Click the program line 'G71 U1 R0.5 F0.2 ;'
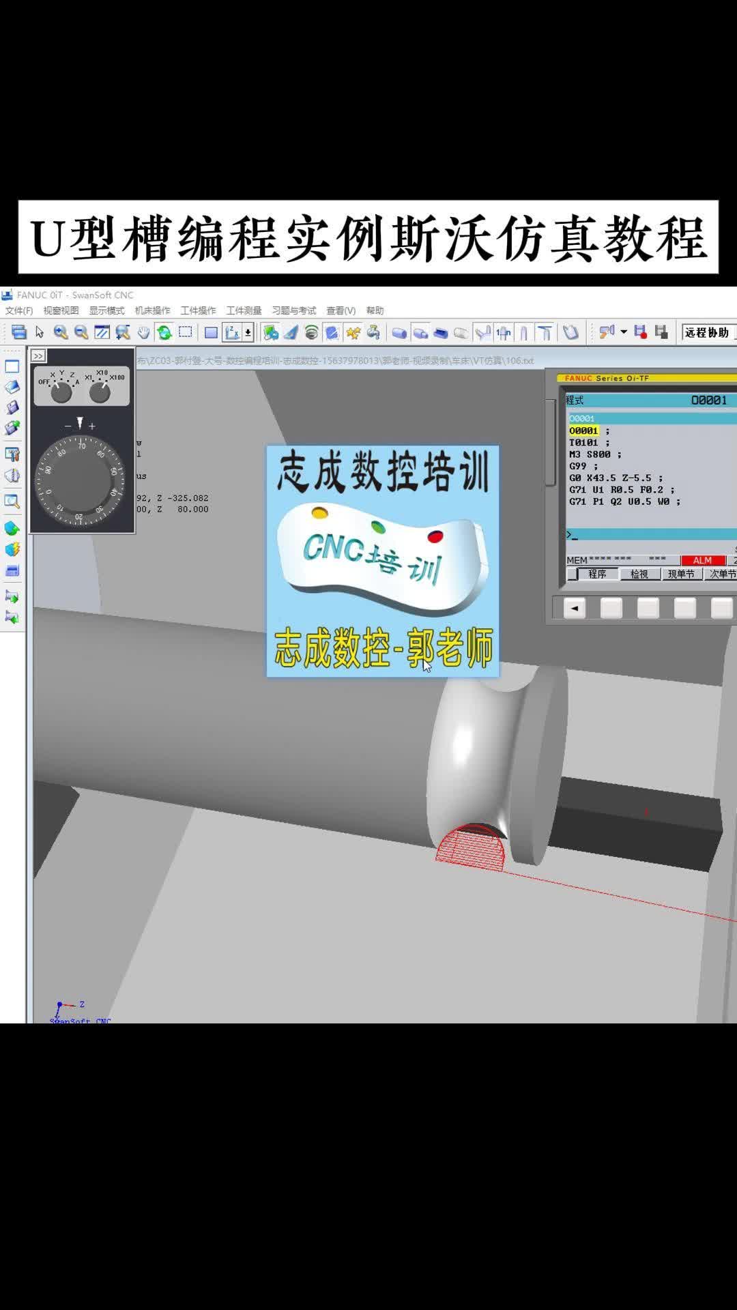 pyautogui.click(x=622, y=490)
